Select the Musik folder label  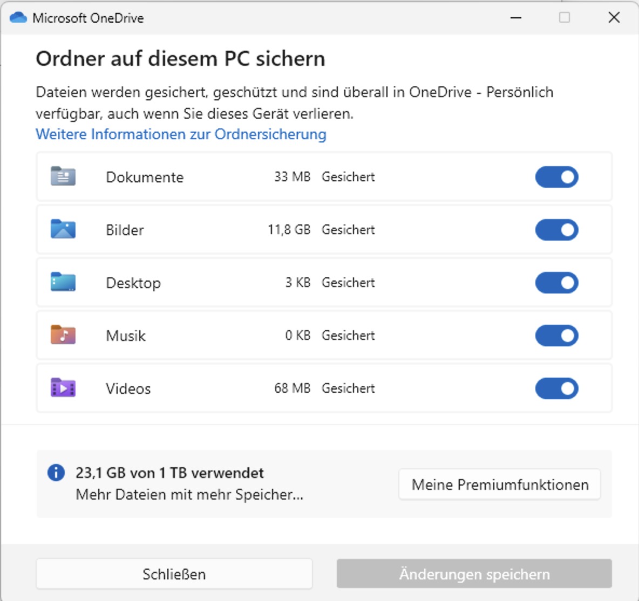click(126, 336)
